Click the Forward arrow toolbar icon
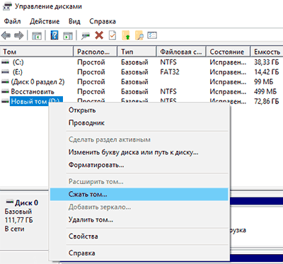Screen dimensions: 283x264 point(18,36)
